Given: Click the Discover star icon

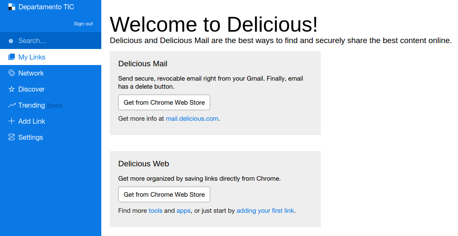Looking at the screenshot, I should click(x=11, y=89).
